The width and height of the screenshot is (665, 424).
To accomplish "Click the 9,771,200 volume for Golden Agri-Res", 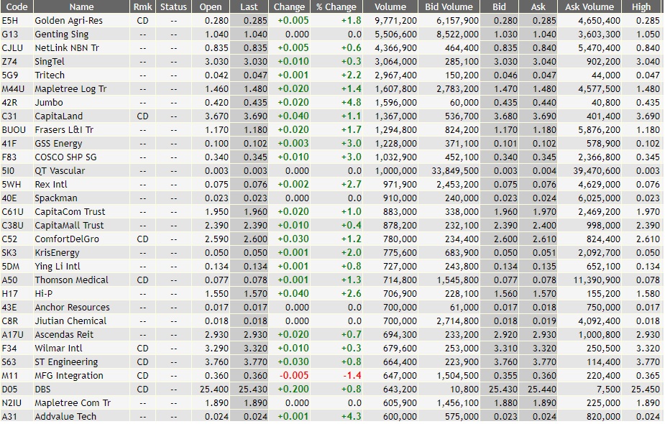I will (395, 21).
